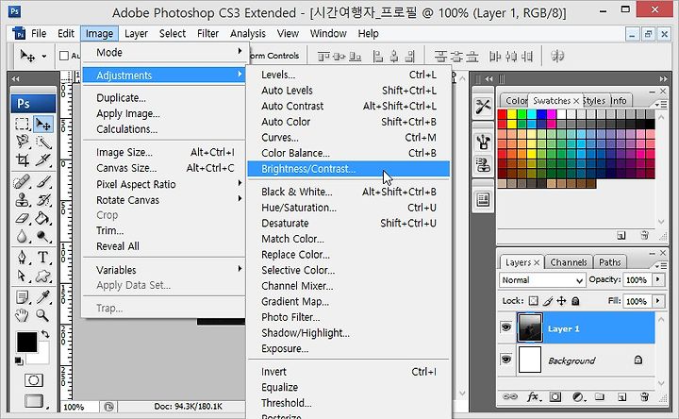Choose Duplicate from the Image menu
Screen dimensions: 679x419
click(164, 98)
